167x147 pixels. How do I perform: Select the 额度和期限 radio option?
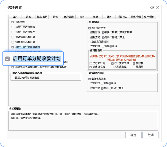(118, 32)
